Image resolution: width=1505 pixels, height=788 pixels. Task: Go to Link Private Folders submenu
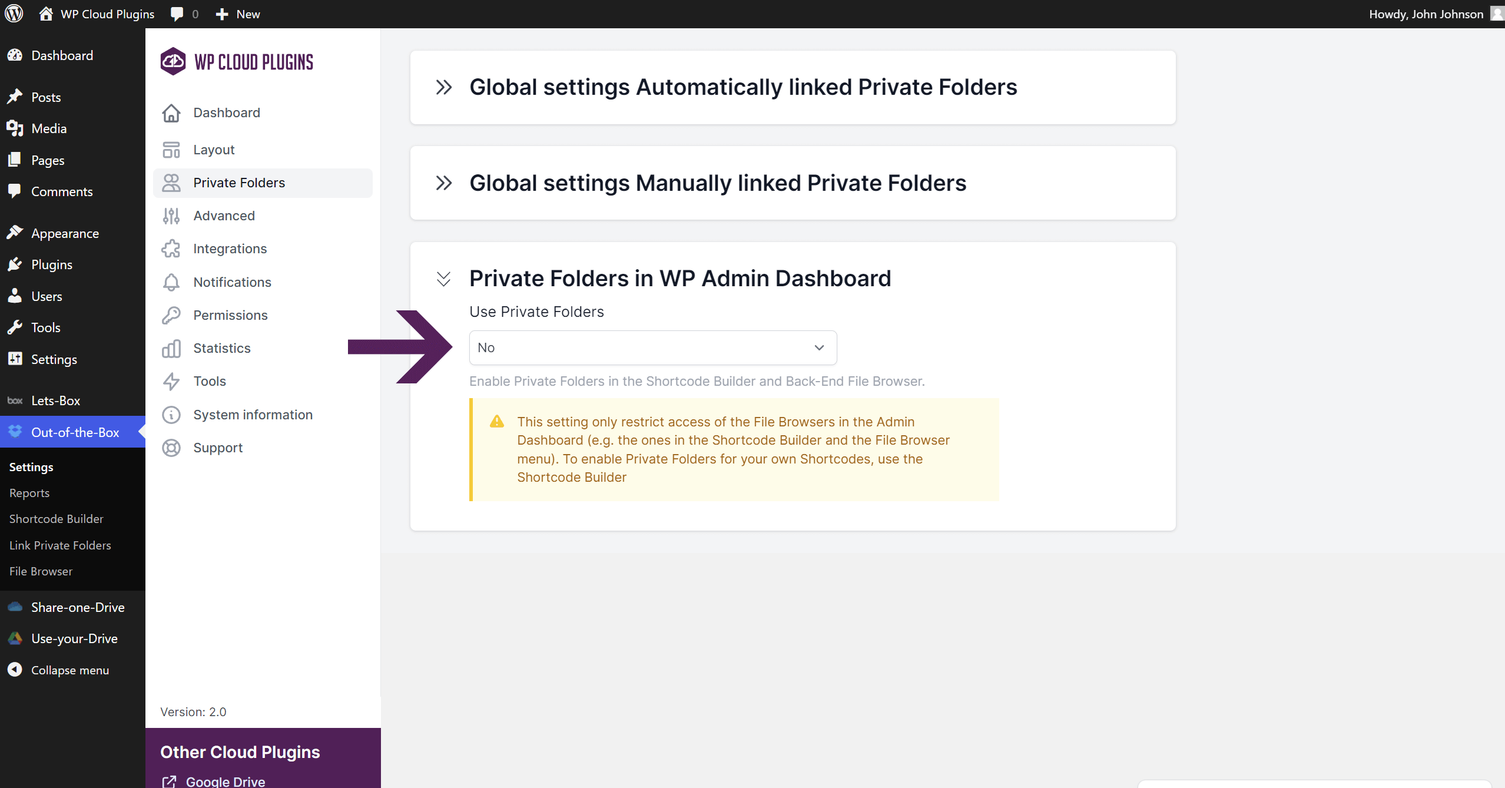[x=60, y=545]
